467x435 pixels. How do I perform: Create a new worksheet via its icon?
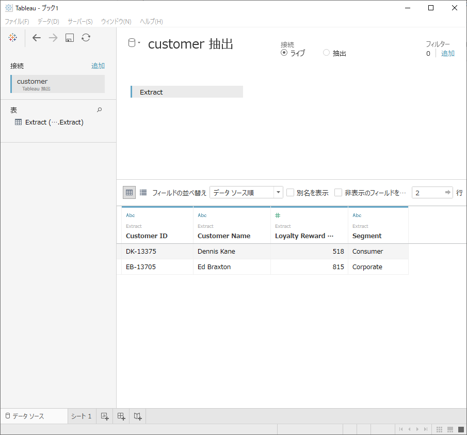(104, 416)
